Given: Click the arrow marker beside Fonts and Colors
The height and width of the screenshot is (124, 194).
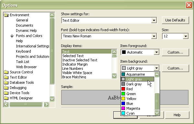Looking at the screenshot, I should [x=12, y=36].
